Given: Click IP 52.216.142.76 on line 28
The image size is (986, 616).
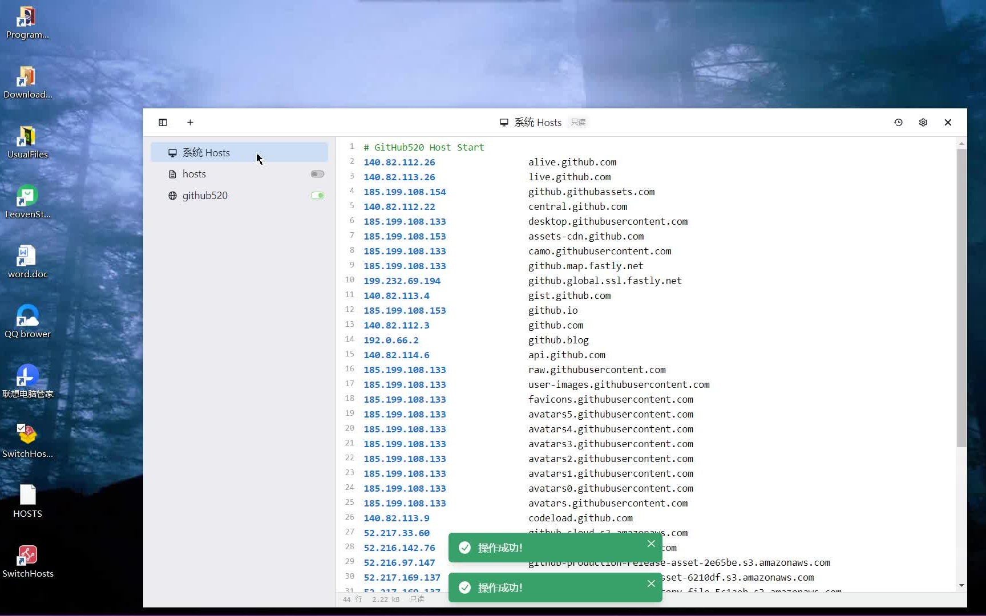Looking at the screenshot, I should coord(399,548).
